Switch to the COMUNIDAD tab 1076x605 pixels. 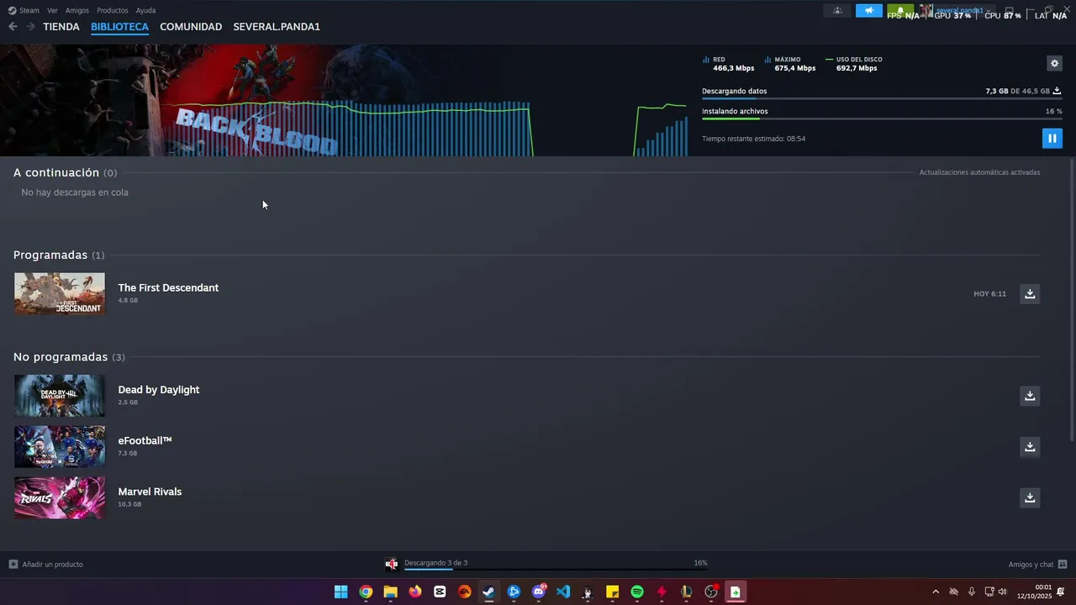[x=191, y=27]
